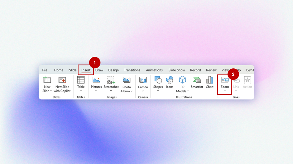Expand the Cameo dropdown arrow
This screenshot has width=293, height=164.
143,91
